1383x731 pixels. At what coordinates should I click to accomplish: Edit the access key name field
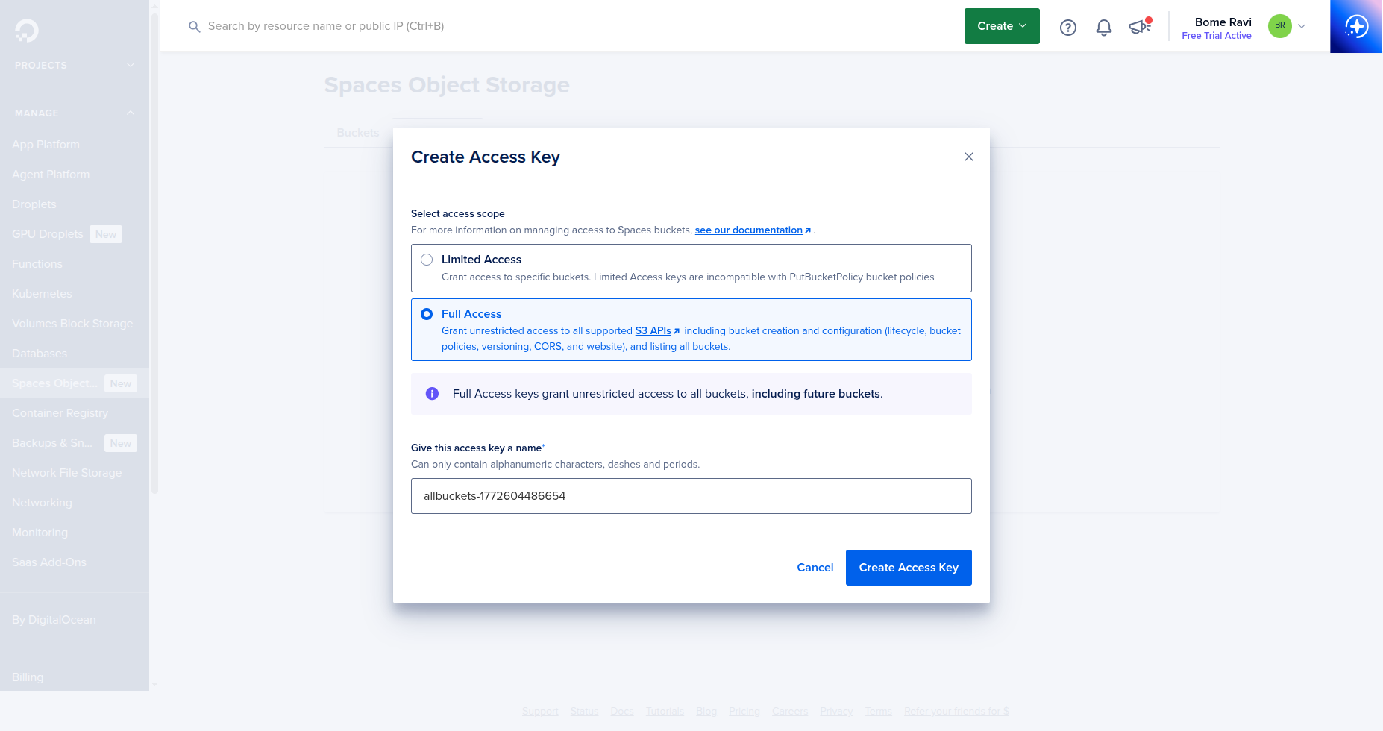point(691,496)
